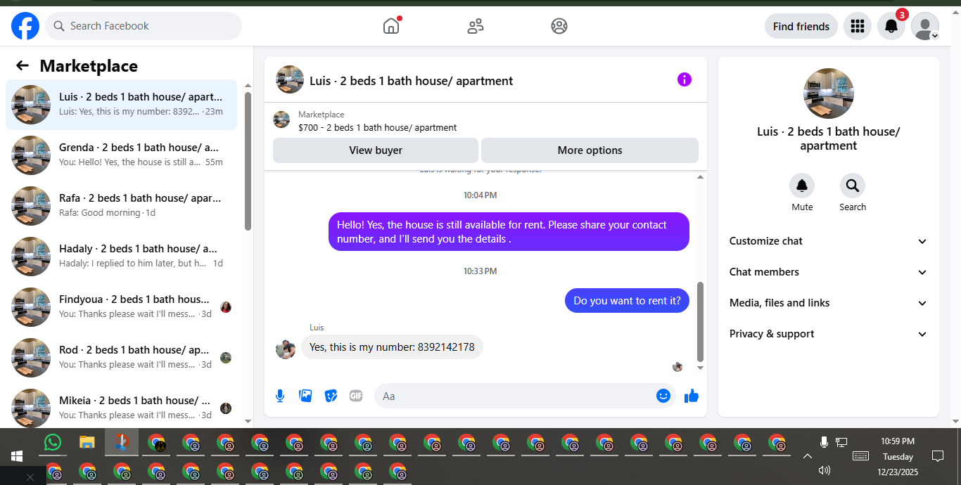The width and height of the screenshot is (961, 485).
Task: Open the emoji picker in message box
Action: 663,396
